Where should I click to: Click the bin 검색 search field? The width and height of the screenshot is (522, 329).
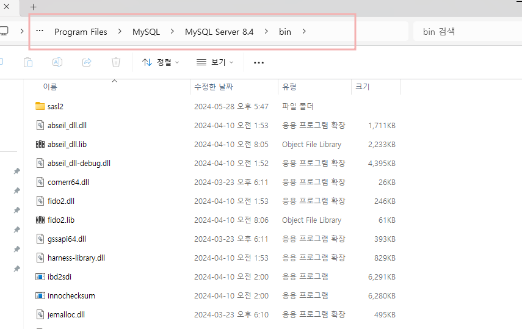coord(468,31)
